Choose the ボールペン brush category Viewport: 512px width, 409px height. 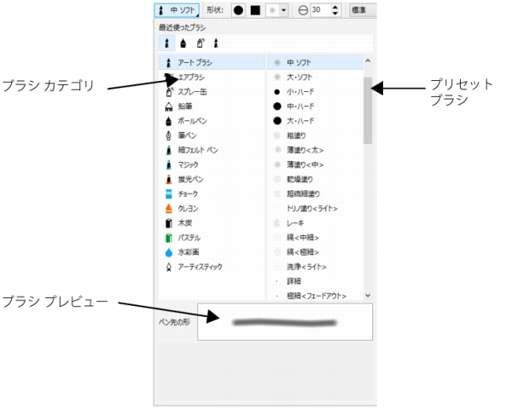click(x=191, y=120)
